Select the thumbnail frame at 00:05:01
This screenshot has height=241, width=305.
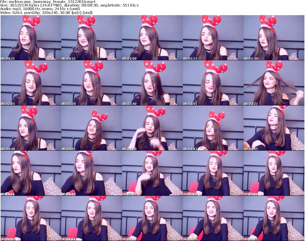click(274, 128)
